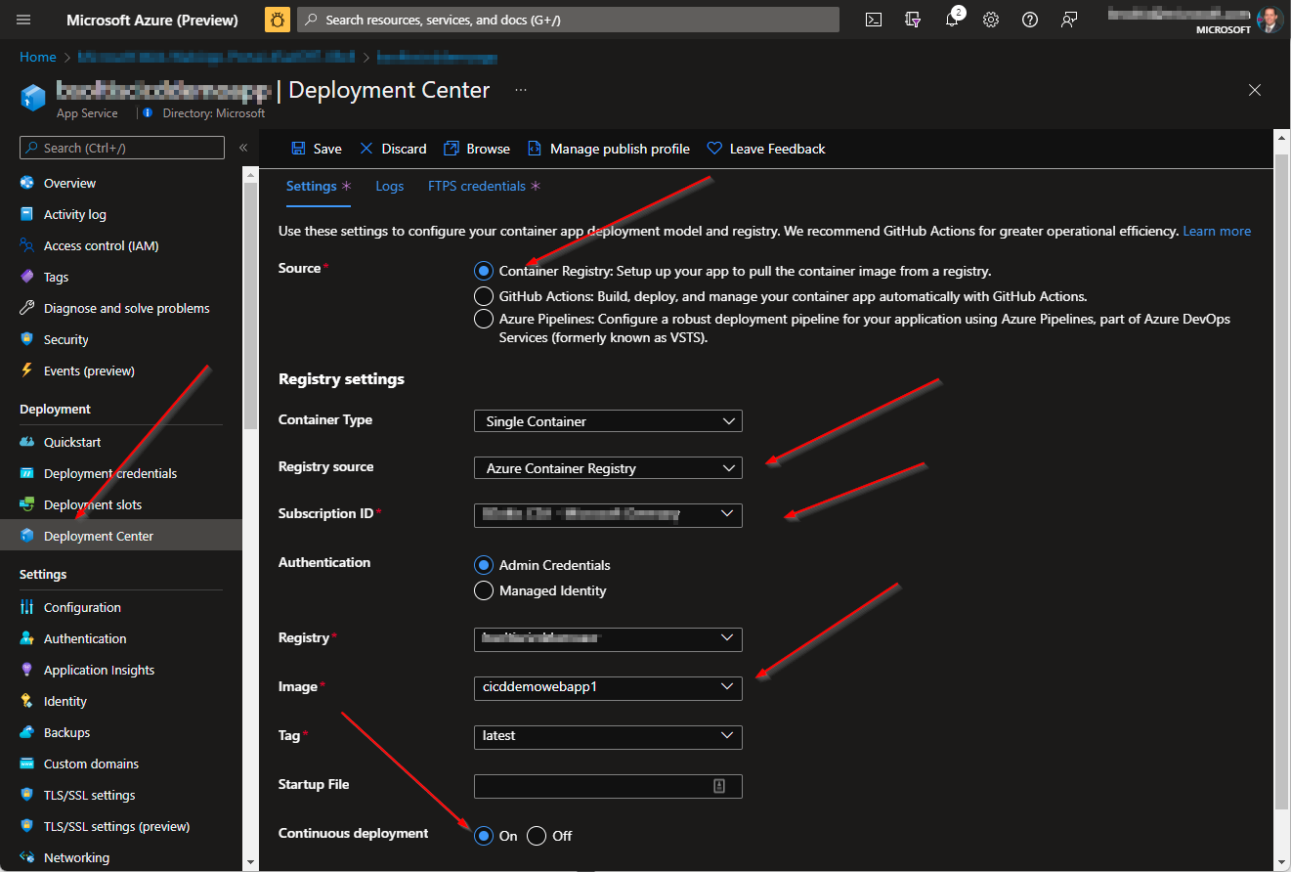Open portal settings gear icon
This screenshot has height=872, width=1291.
click(991, 20)
